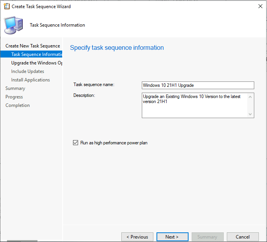Click the 'Description:' label

pyautogui.click(x=84, y=95)
